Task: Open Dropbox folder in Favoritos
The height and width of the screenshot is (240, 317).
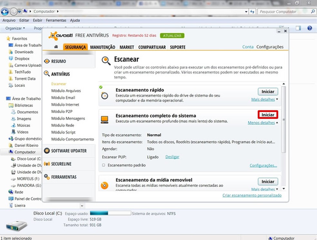Action: pyautogui.click(x=22, y=59)
